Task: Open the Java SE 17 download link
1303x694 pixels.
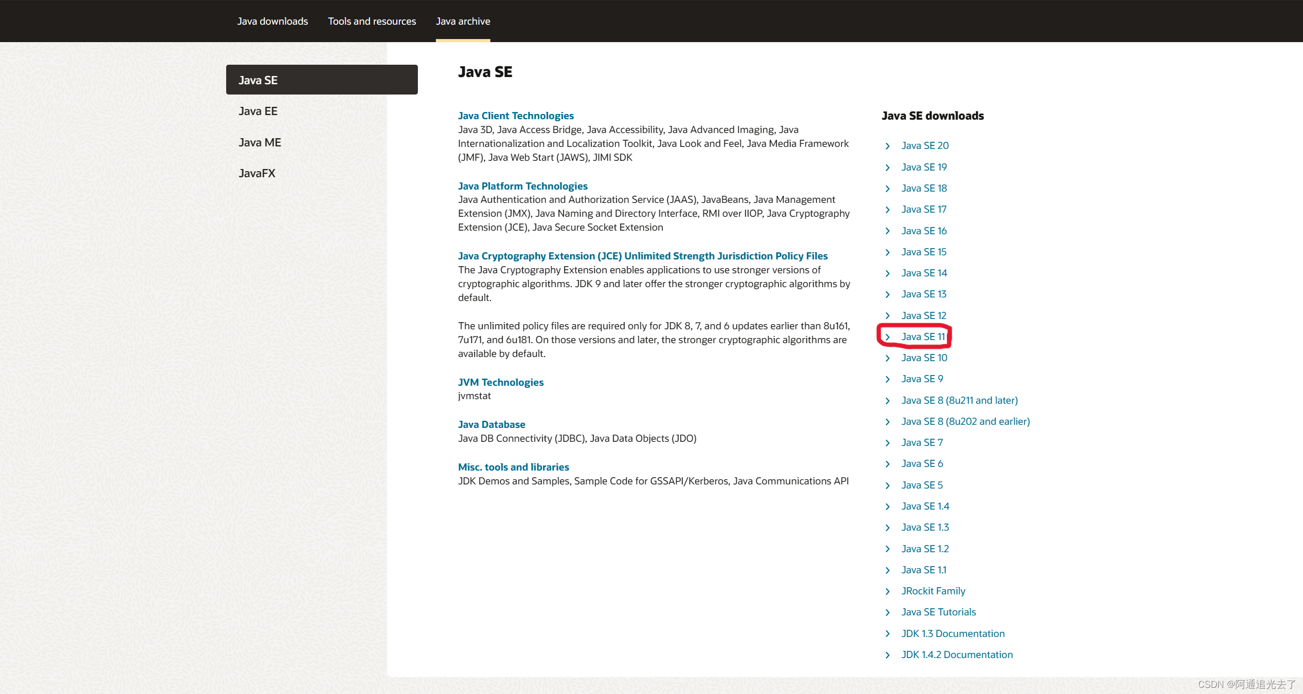Action: [924, 209]
